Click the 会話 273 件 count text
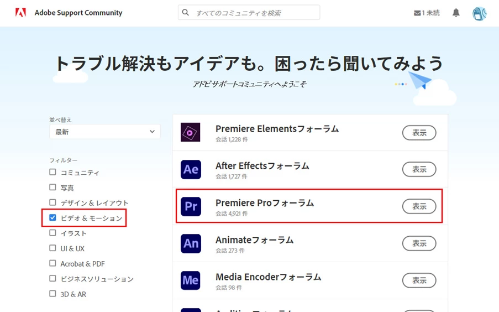Image resolution: width=499 pixels, height=312 pixels. [x=230, y=251]
